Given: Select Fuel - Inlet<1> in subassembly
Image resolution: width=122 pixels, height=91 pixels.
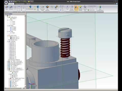Looking at the screenshot, I should pos(15,81).
